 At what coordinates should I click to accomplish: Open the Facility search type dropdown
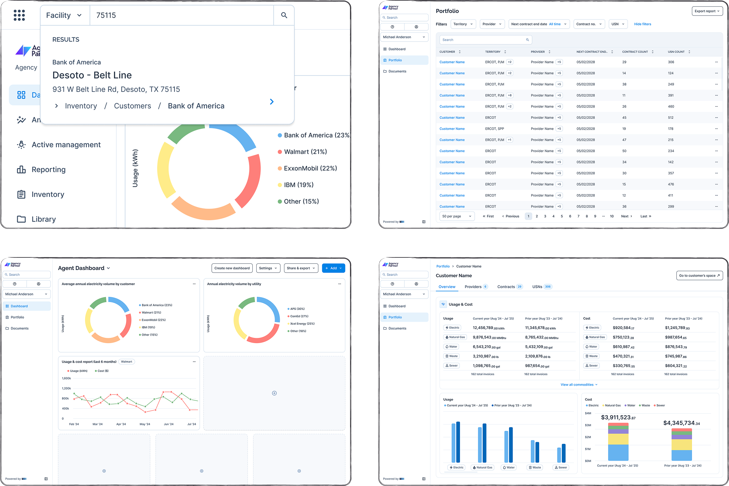pos(65,15)
